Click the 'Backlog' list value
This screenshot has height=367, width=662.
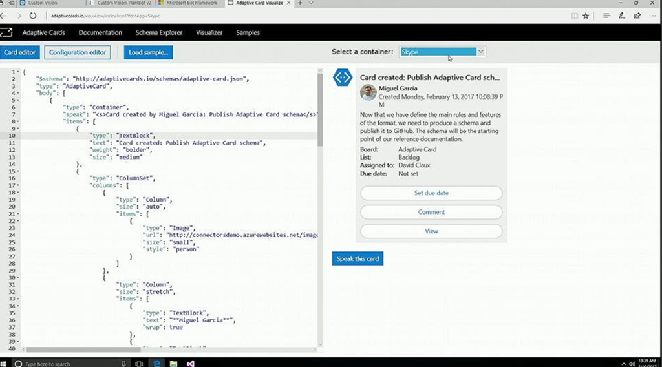pyautogui.click(x=409, y=158)
